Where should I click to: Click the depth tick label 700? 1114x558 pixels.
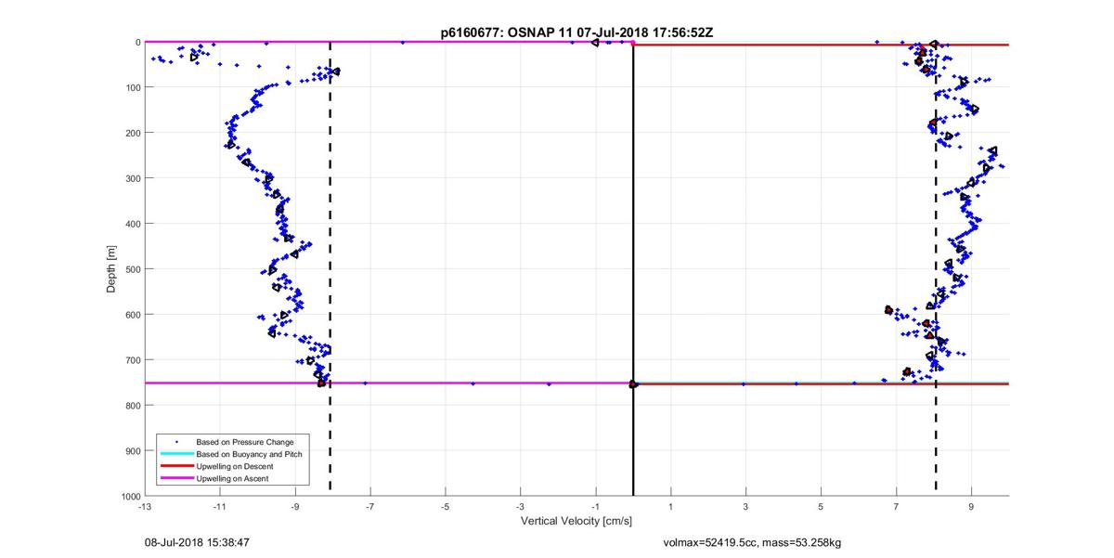pyautogui.click(x=132, y=360)
